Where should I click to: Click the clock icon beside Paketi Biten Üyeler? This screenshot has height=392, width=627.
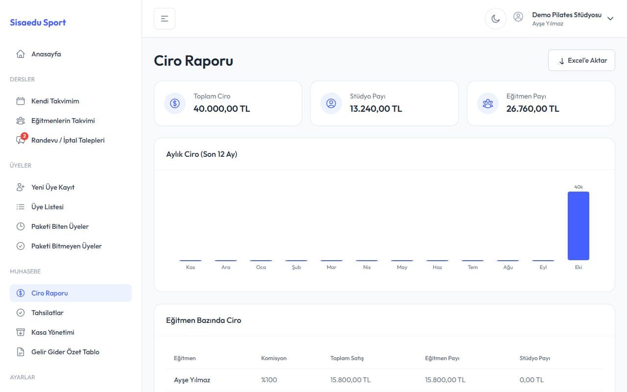(x=21, y=226)
